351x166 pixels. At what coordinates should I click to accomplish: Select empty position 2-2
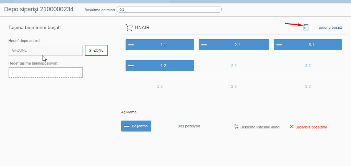tap(234, 66)
